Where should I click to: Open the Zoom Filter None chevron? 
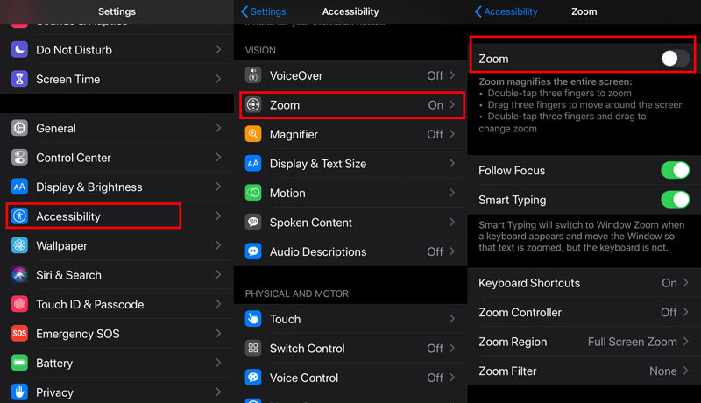(686, 371)
